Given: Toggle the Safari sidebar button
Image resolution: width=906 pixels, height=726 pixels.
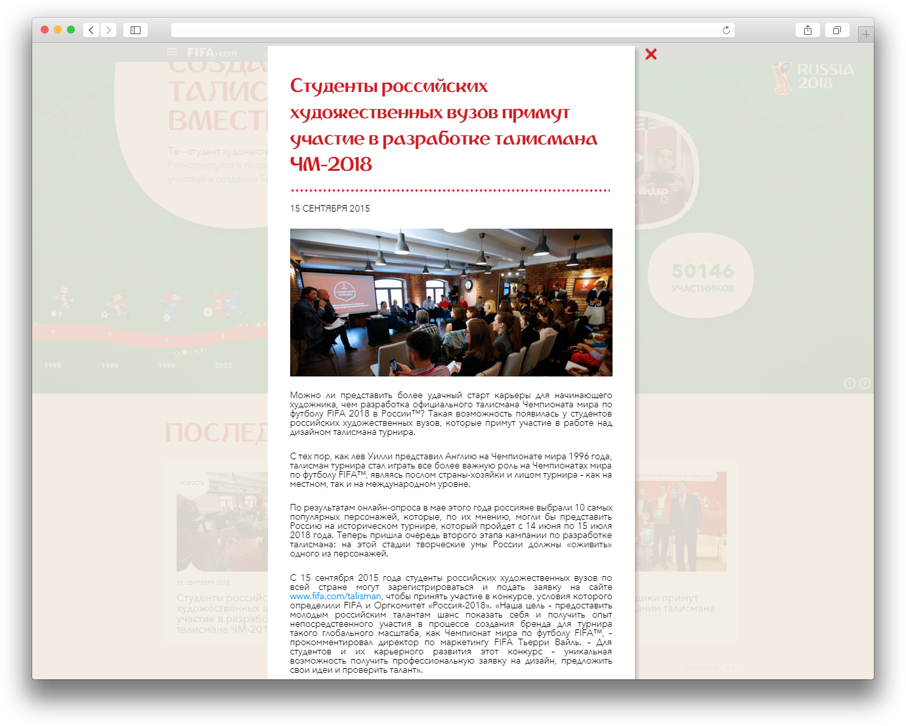Looking at the screenshot, I should click(135, 30).
